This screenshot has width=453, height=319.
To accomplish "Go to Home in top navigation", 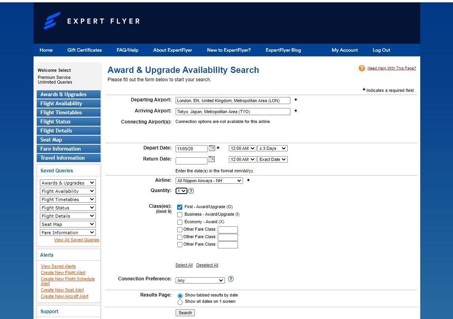I will pos(46,50).
